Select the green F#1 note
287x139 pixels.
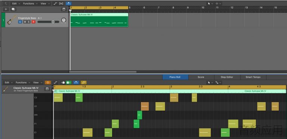[139, 115]
